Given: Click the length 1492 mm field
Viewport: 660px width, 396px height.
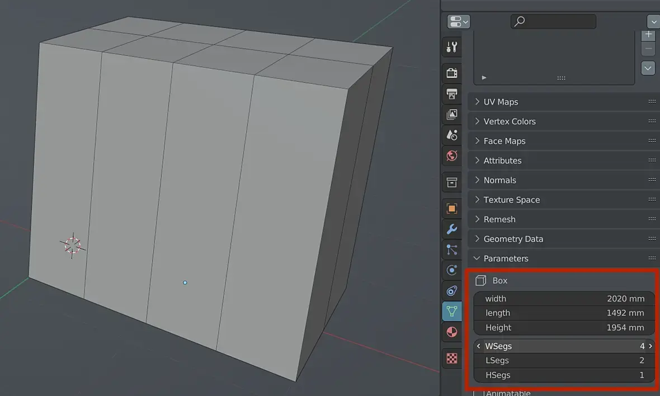Looking at the screenshot, I should pyautogui.click(x=564, y=313).
